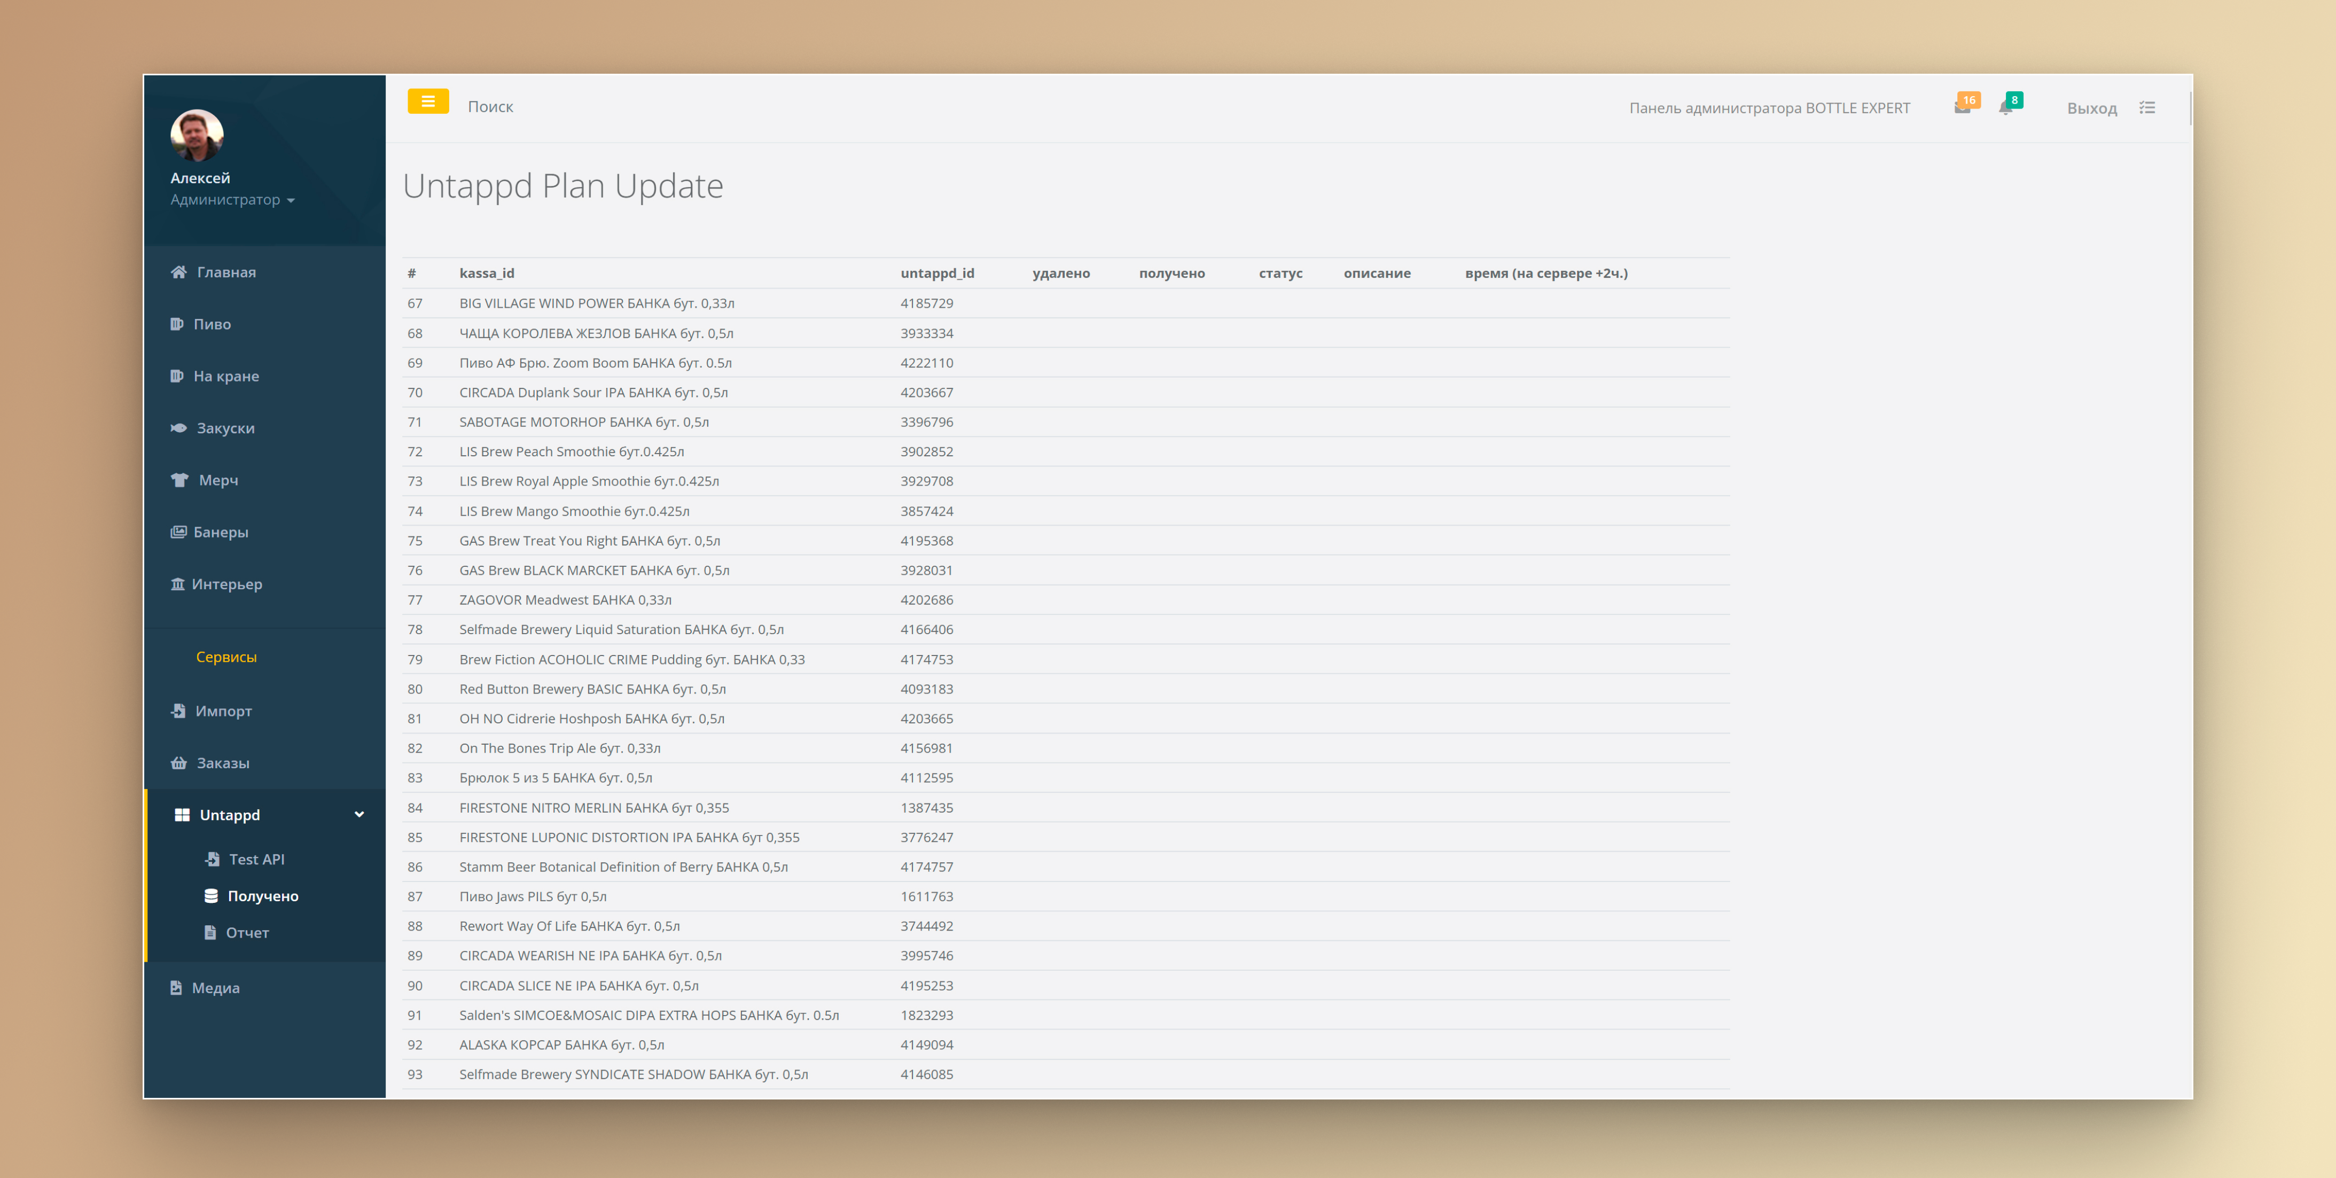
Task: Select row LIS Brew Mango Smoothie
Action: coord(1066,511)
